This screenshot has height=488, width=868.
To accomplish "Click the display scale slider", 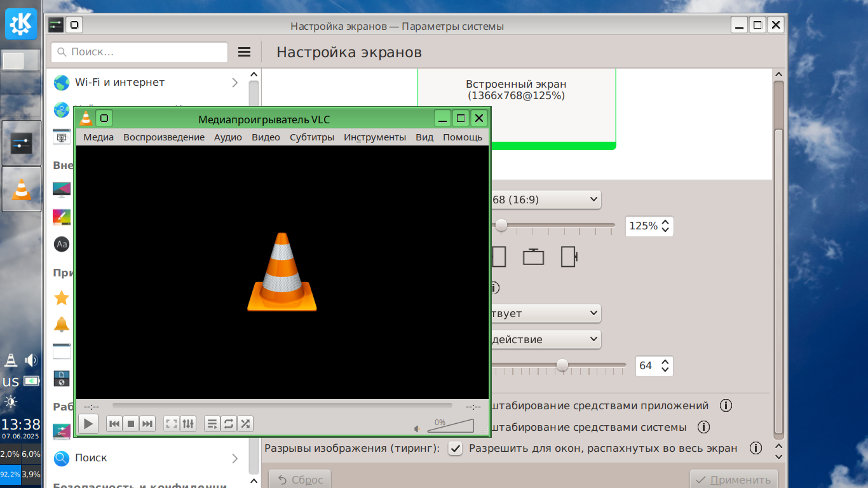I will tap(553, 225).
